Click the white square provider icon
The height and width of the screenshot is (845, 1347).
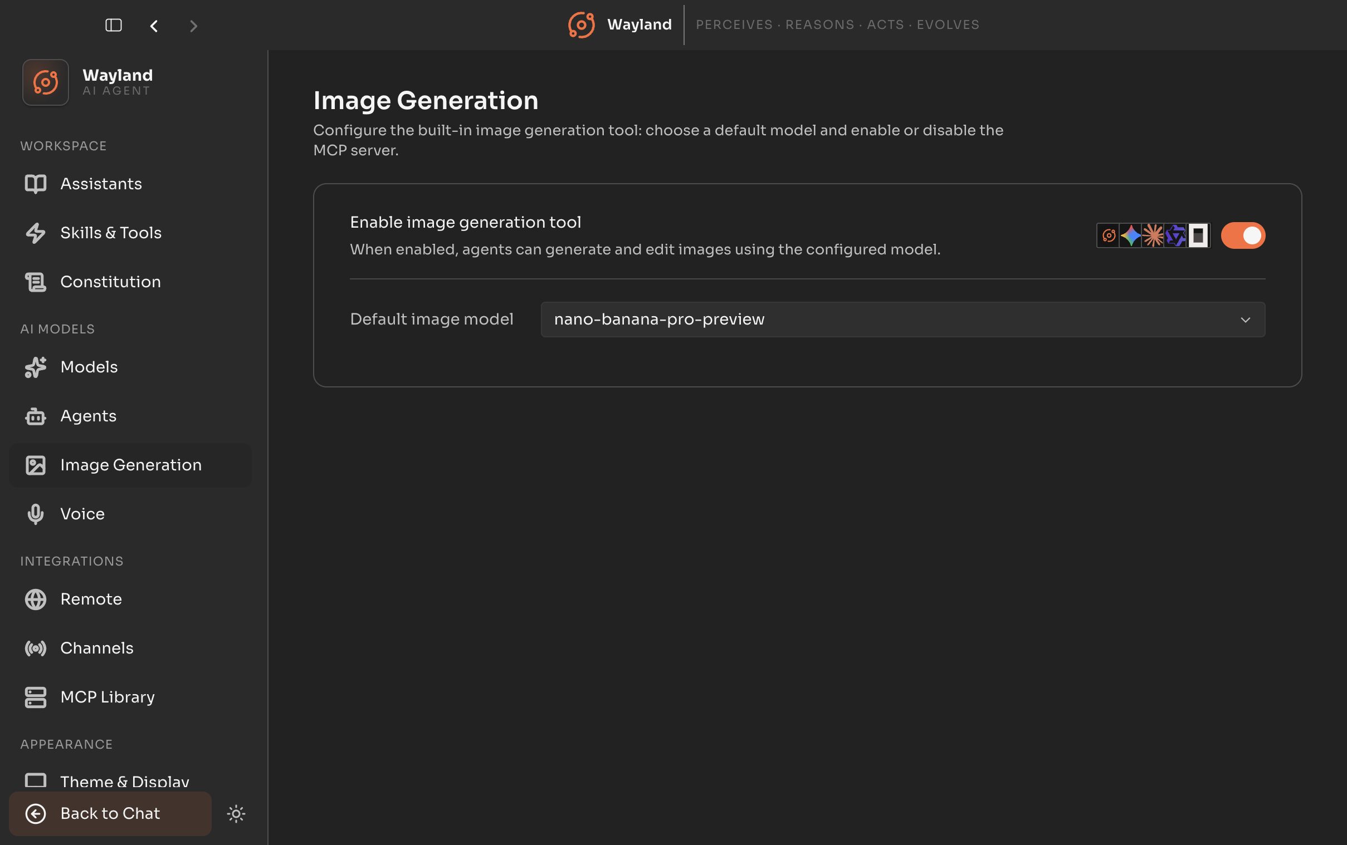click(1198, 235)
